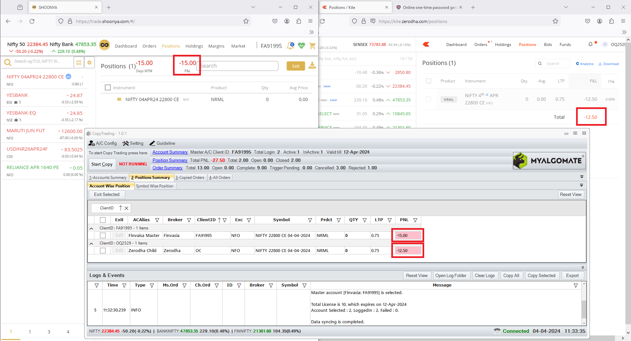Switch to 3-Copied Orders tab
Image resolution: width=631 pixels, height=341 pixels.
coord(190,178)
